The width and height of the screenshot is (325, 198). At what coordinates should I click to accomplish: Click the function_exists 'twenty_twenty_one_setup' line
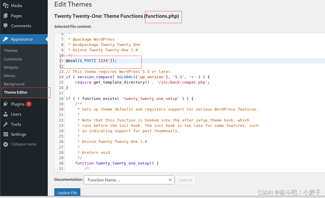pyautogui.click(x=130, y=99)
